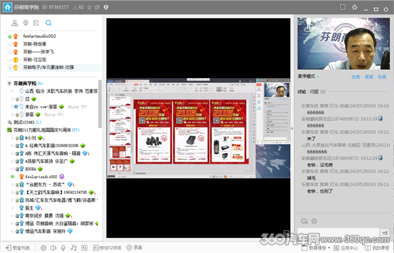Viewport: 394px width, 253px height.
Task: Collapse the 芬朗商学院 channel group
Action: (x=10, y=83)
